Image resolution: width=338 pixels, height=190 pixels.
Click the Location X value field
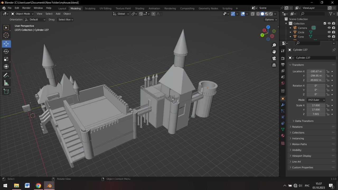[316, 72]
